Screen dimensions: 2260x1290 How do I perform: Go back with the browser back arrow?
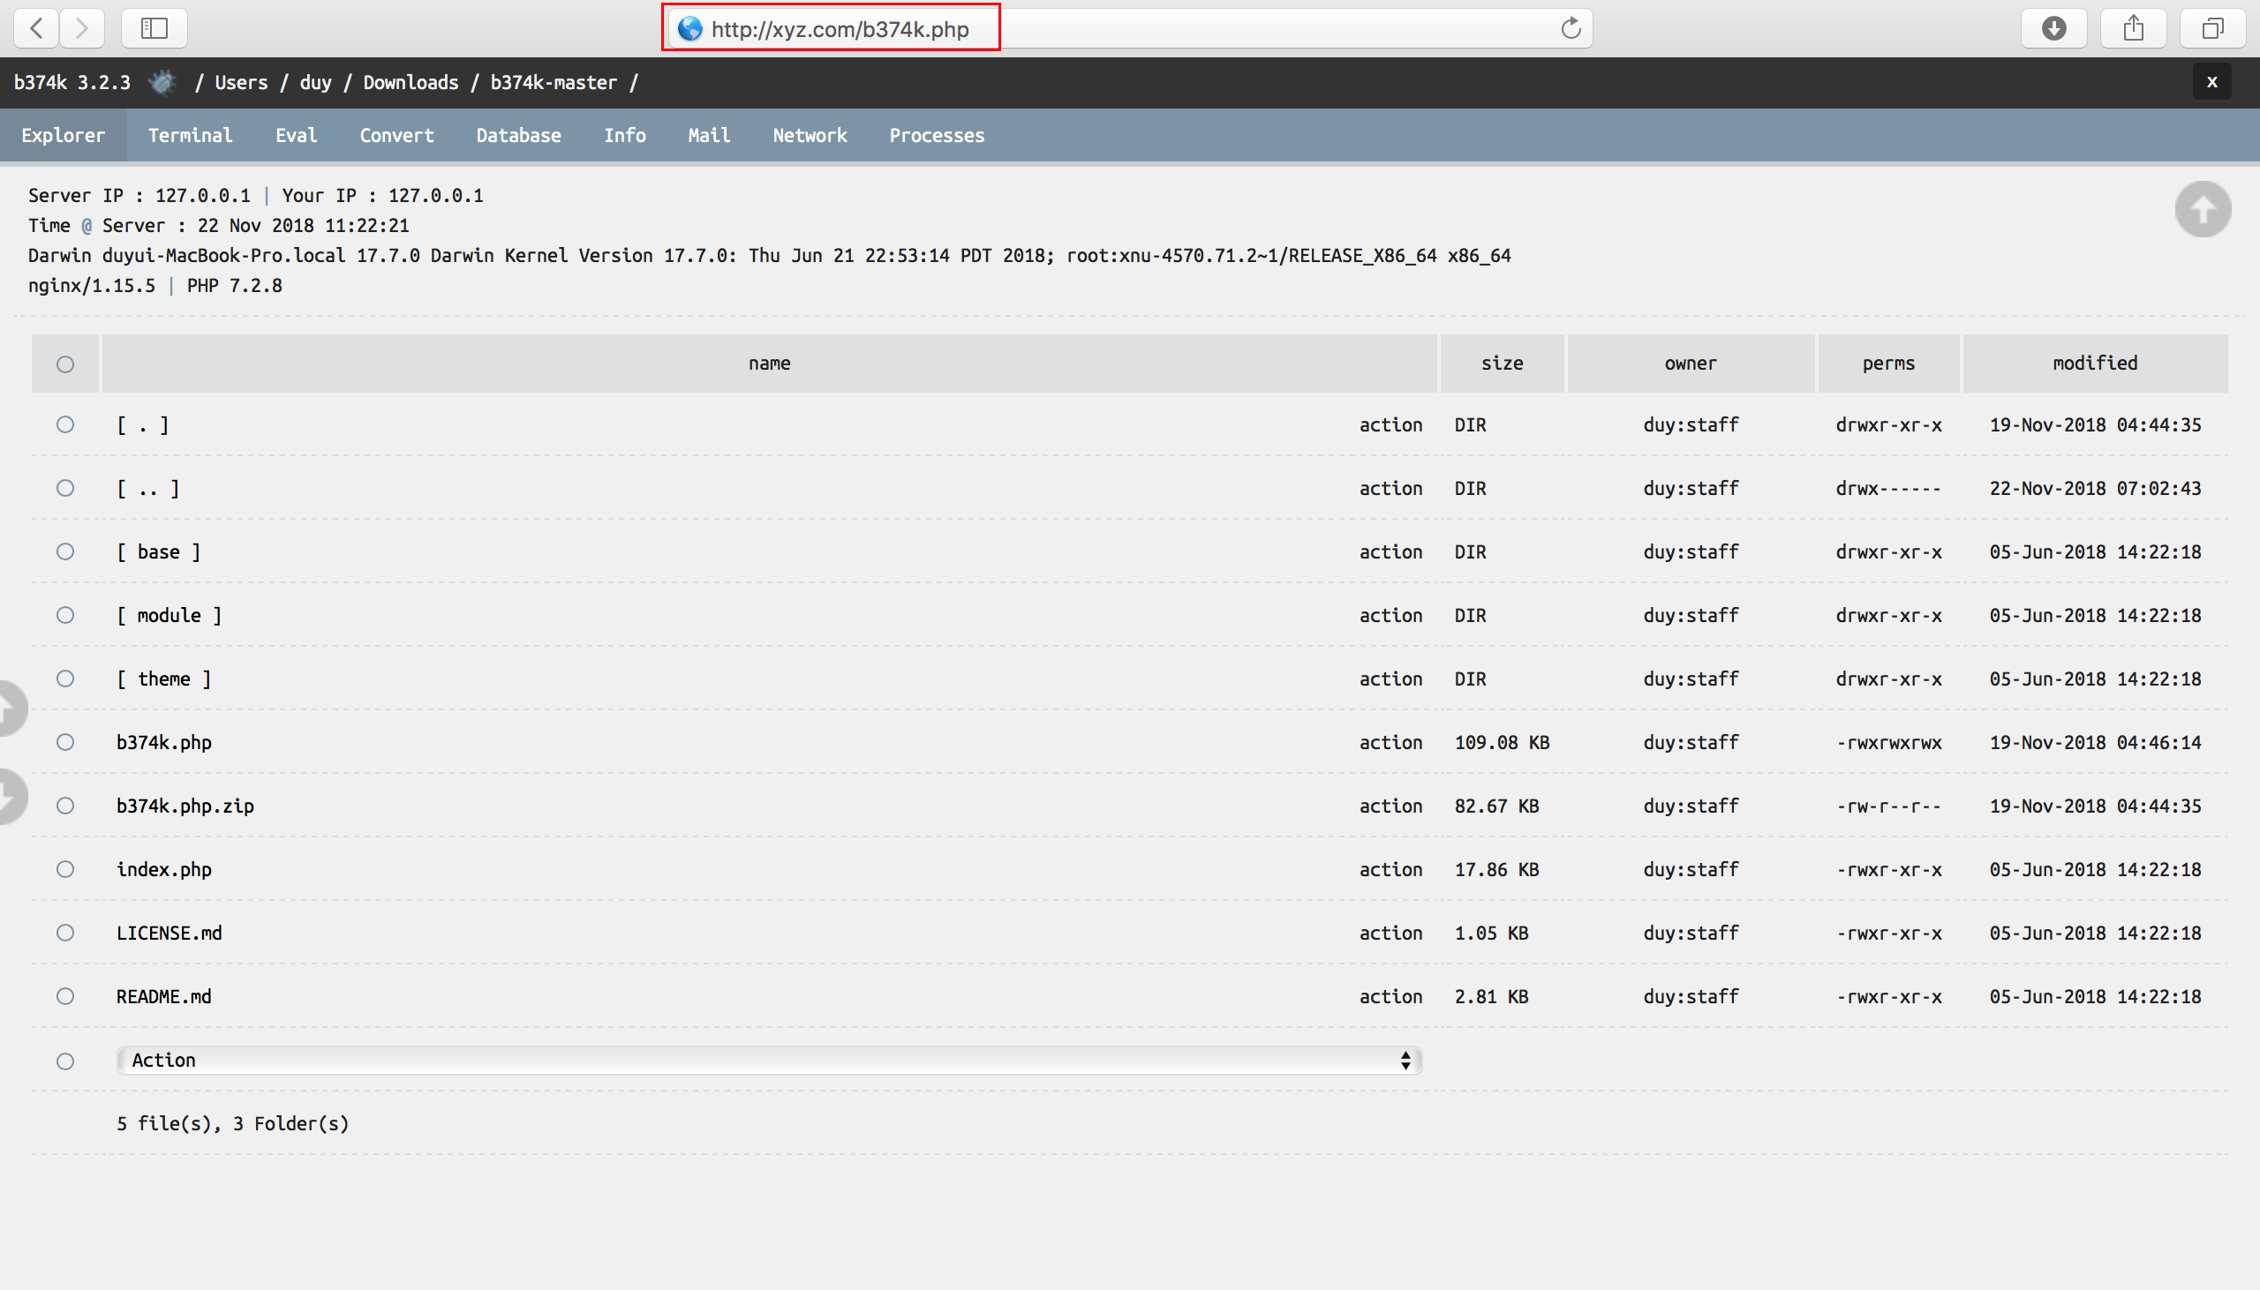[37, 28]
